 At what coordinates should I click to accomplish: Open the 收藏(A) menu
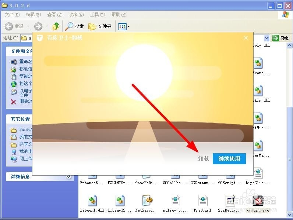[76, 15]
